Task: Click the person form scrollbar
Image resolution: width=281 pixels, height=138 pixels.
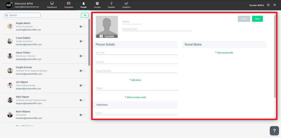Action: tap(275, 56)
